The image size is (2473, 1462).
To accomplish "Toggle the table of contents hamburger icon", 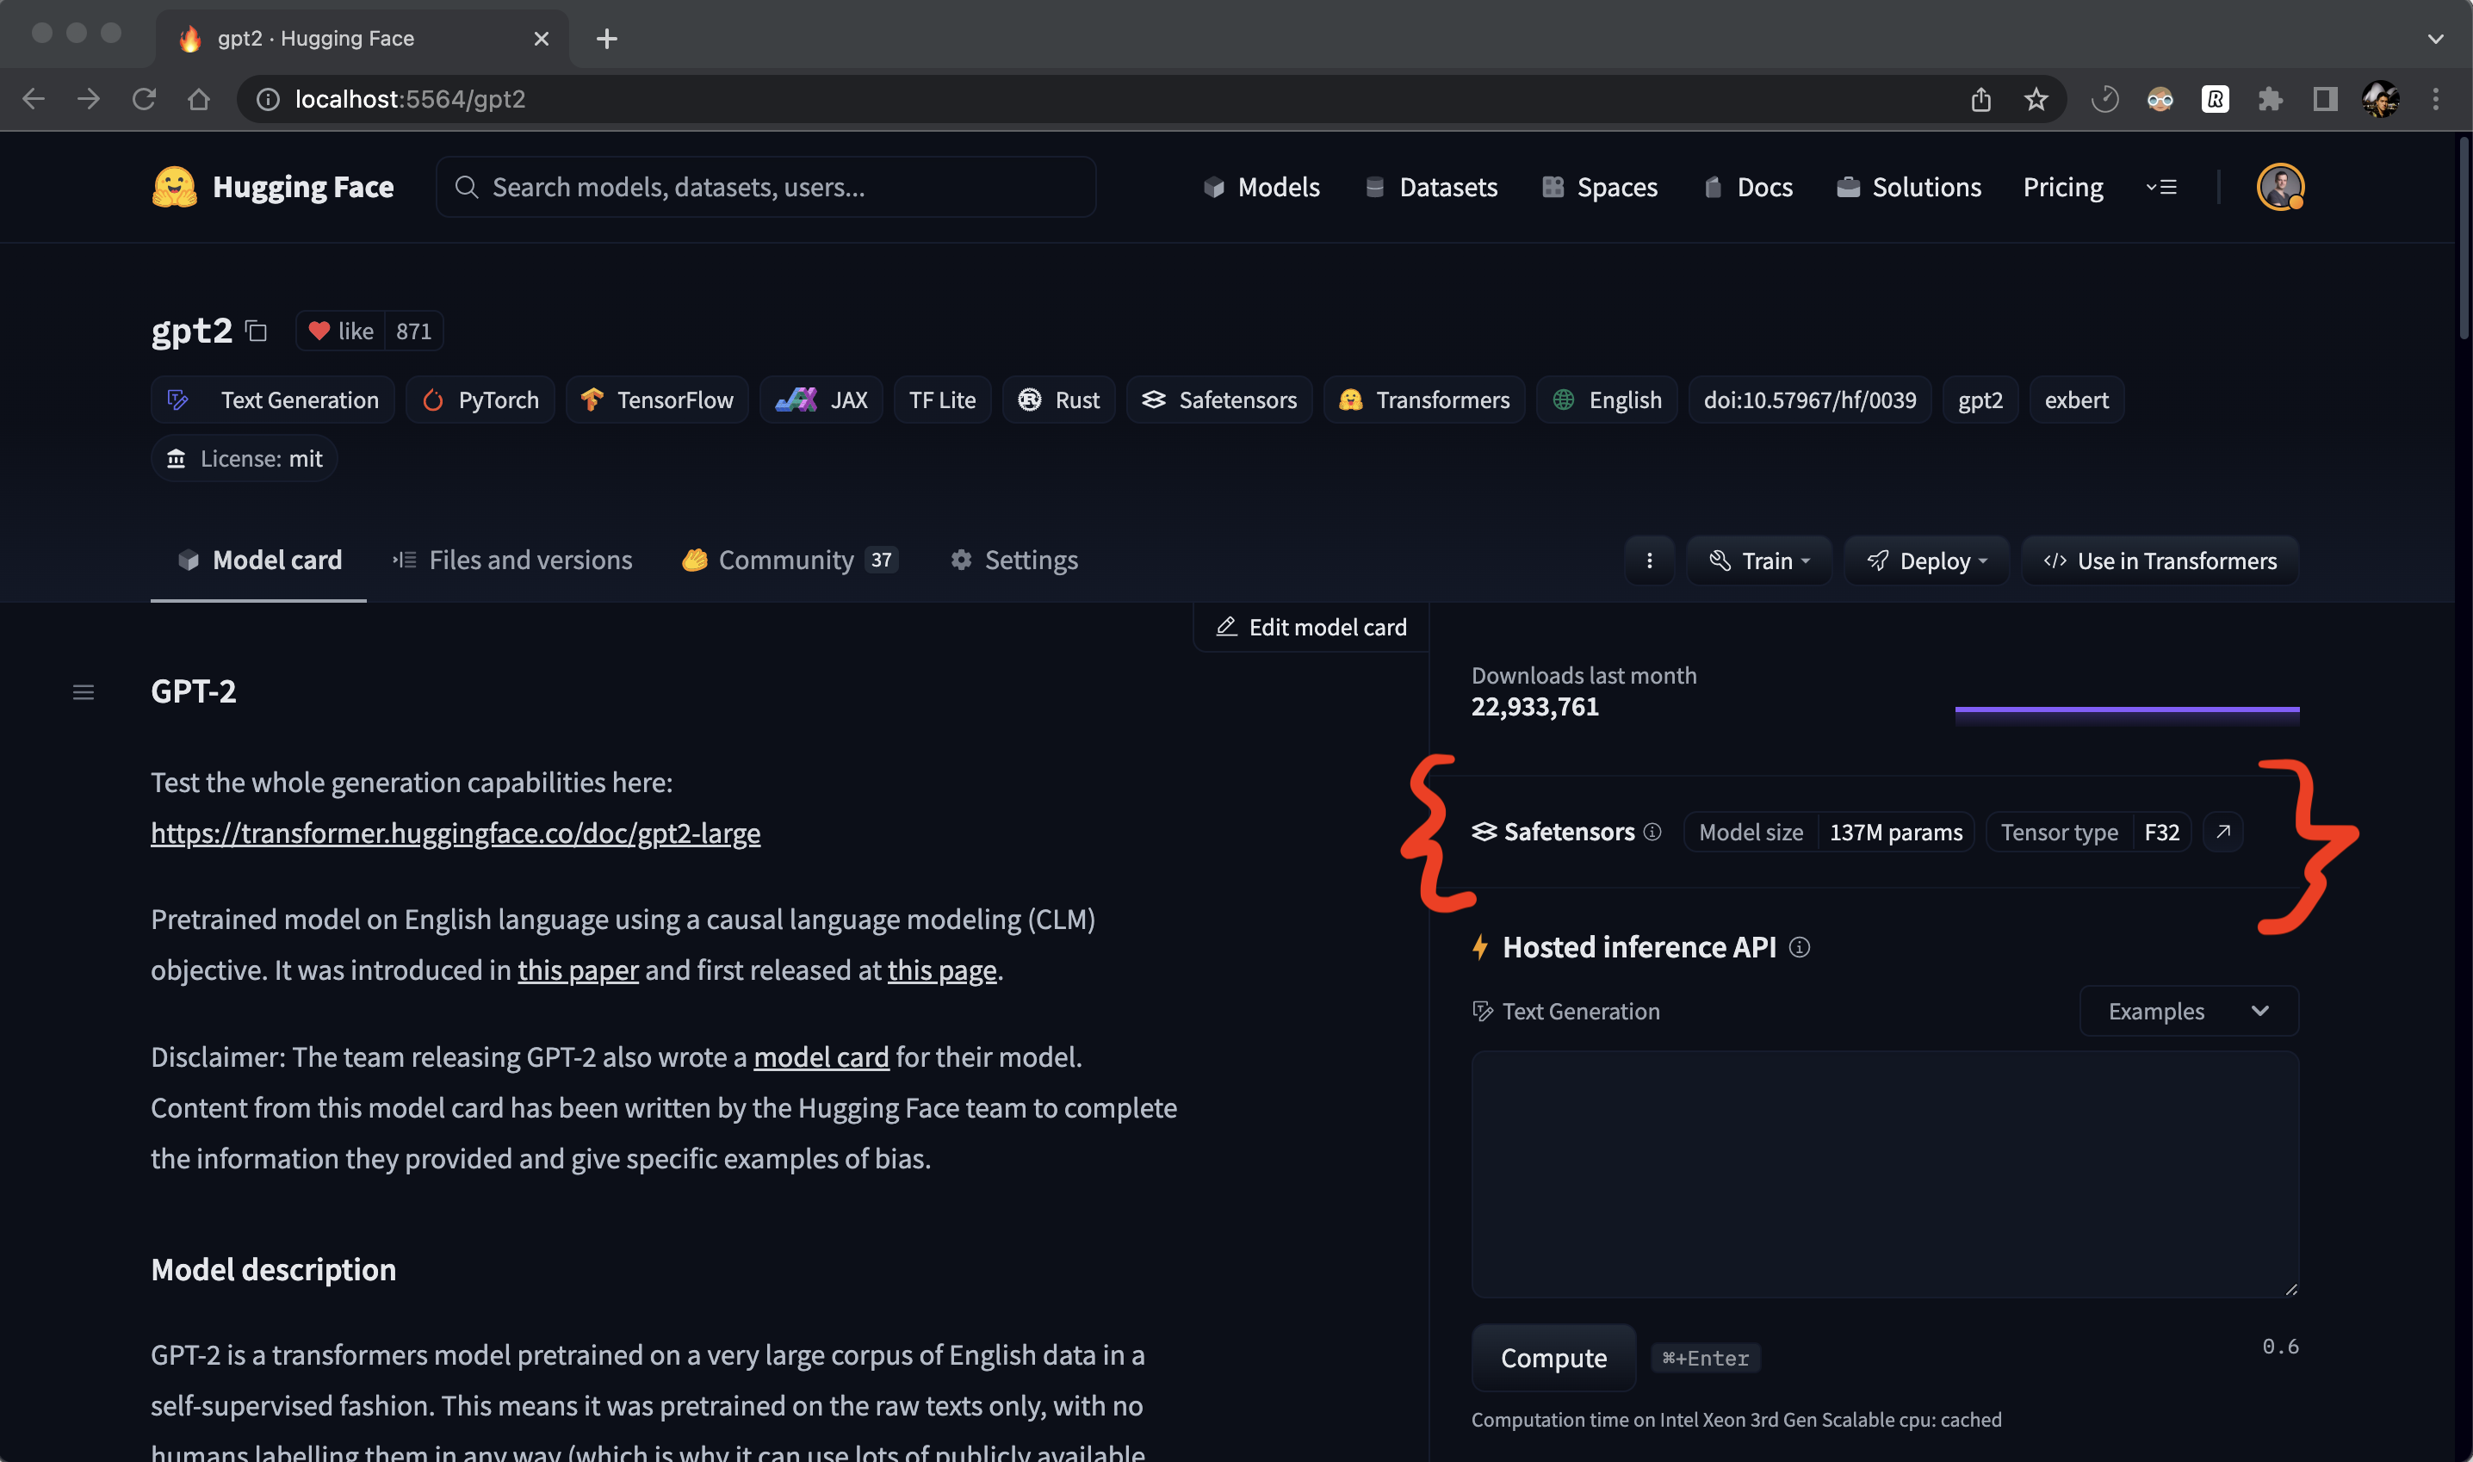I will pos(84,692).
